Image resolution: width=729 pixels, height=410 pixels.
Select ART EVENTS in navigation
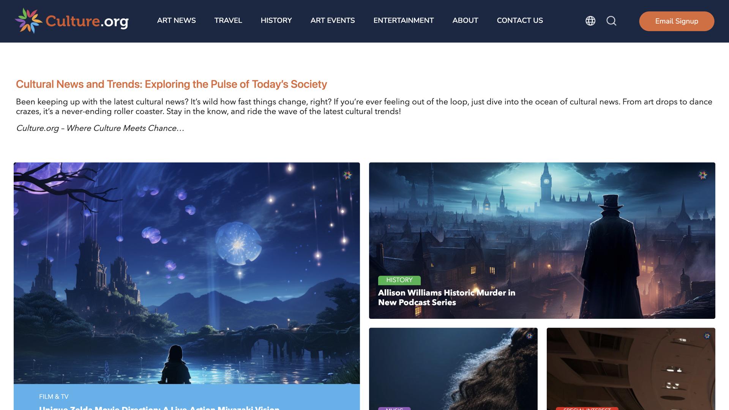pyautogui.click(x=333, y=20)
